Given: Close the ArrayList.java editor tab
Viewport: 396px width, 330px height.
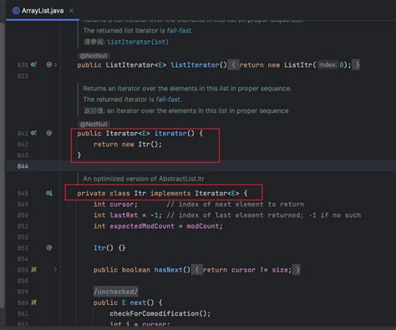Looking at the screenshot, I should (72, 11).
